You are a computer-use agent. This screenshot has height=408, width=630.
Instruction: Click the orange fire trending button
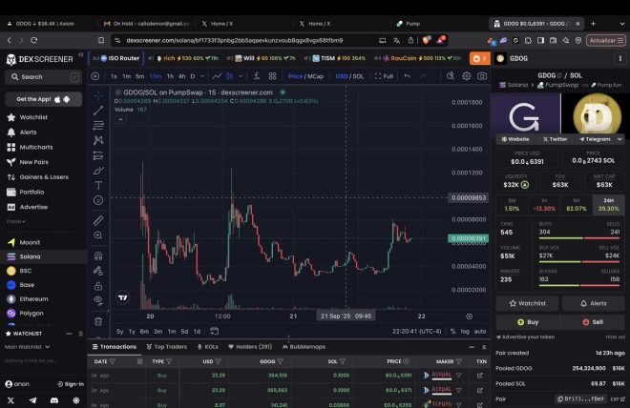coord(480,58)
